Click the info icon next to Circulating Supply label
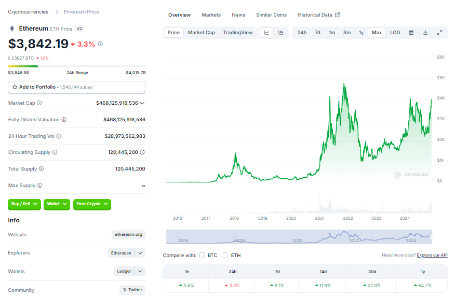This screenshot has height=298, width=455. pos(55,152)
